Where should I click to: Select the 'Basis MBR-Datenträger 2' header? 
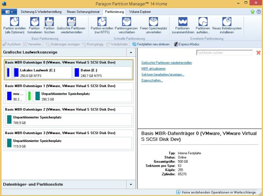tap(60, 110)
